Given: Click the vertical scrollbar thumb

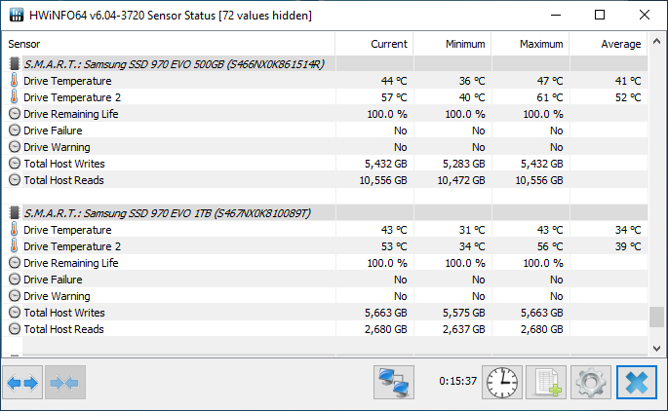Looking at the screenshot, I should coord(657,317).
